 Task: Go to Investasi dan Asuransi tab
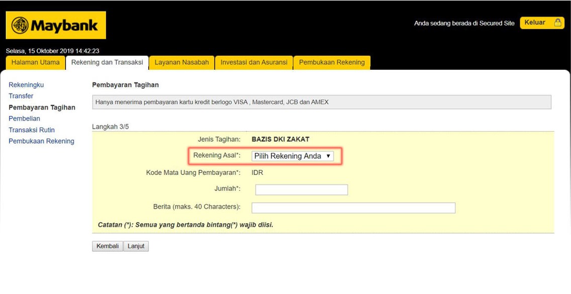254,62
